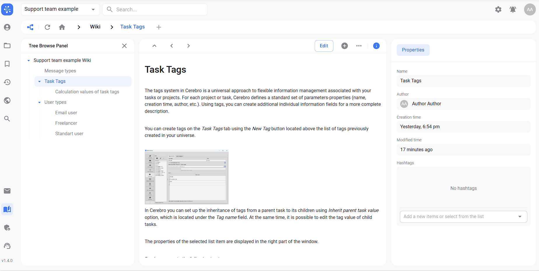
Task: Open the mail sidebar icon
Action: coord(7,191)
